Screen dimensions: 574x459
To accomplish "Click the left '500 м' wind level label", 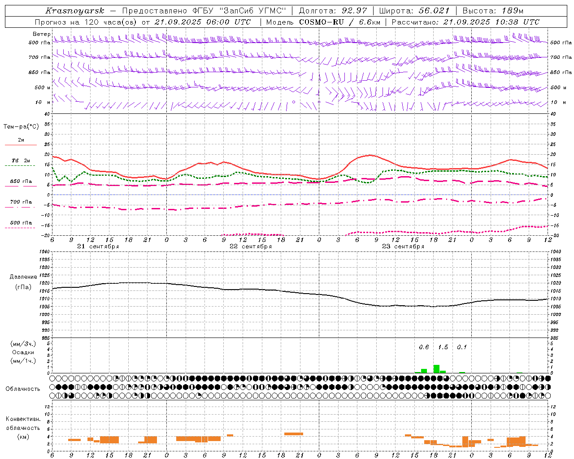I will coord(43,87).
